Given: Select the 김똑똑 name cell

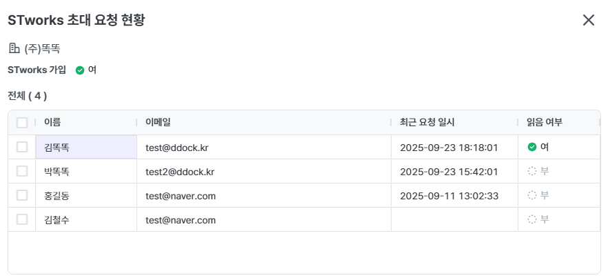Looking at the screenshot, I should [85, 147].
